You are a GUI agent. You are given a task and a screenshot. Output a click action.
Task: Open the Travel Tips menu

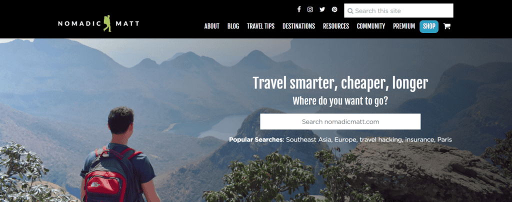tap(260, 26)
